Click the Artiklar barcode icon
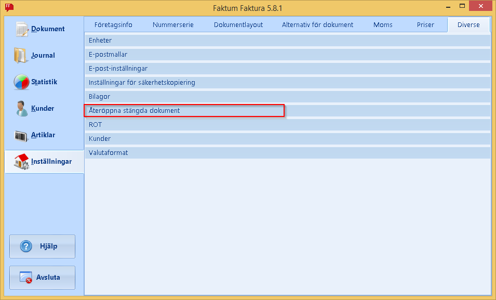 21,136
